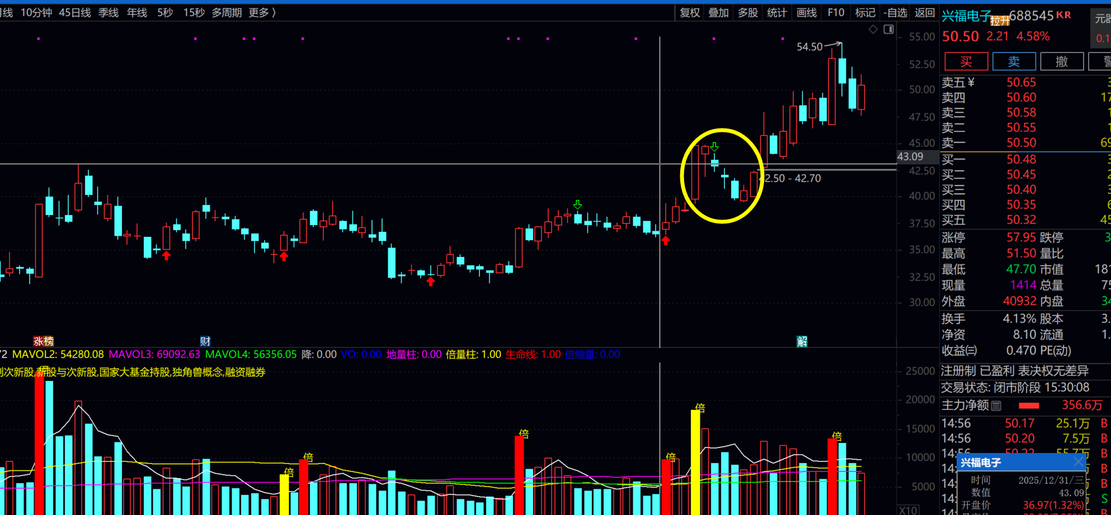Click the X10 volume scale indicator

(x=907, y=510)
